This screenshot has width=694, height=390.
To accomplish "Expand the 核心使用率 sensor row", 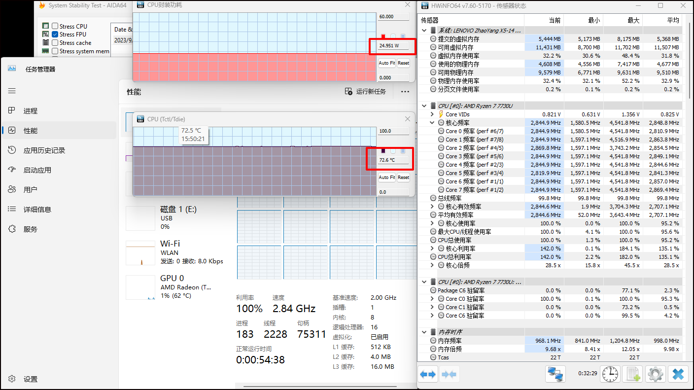I will [432, 223].
